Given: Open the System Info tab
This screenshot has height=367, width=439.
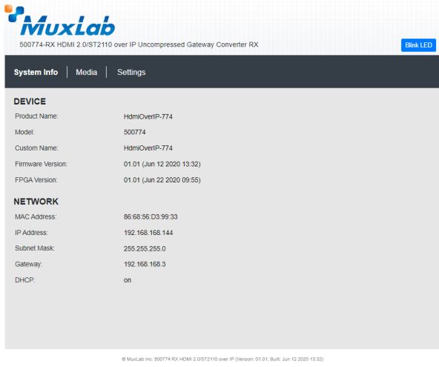Looking at the screenshot, I should pyautogui.click(x=36, y=72).
